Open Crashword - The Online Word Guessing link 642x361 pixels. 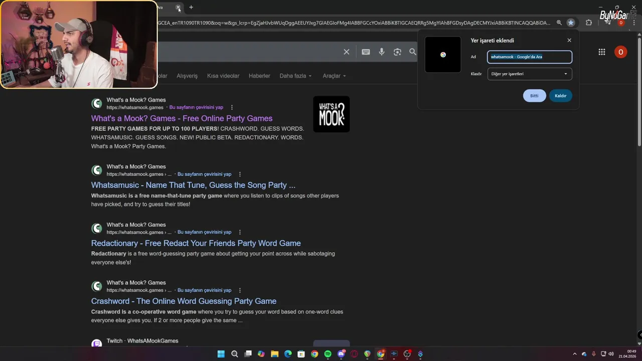tap(184, 301)
